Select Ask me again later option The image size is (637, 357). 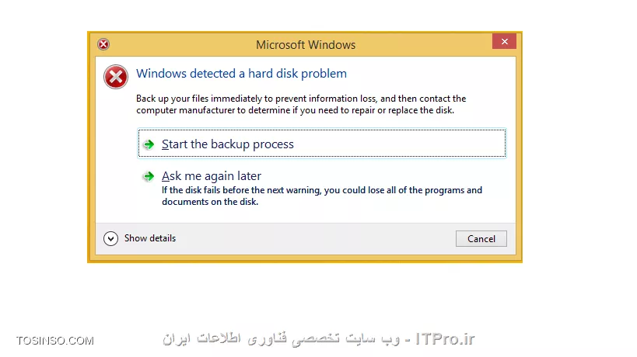pos(212,176)
